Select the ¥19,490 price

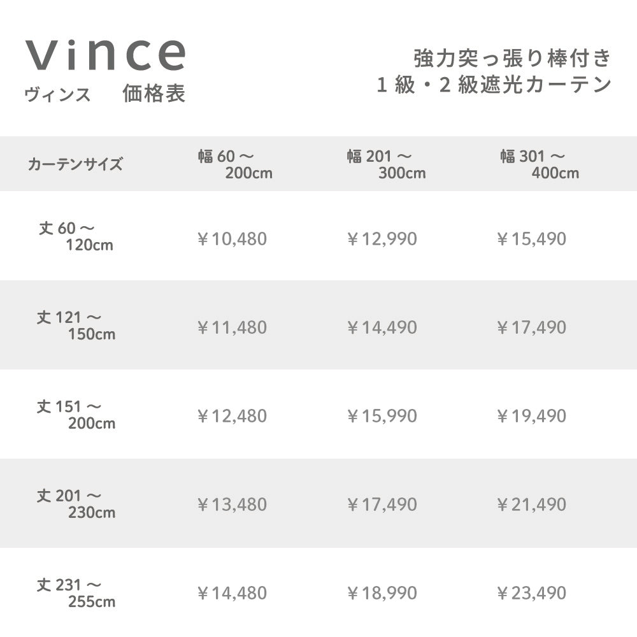(x=531, y=416)
